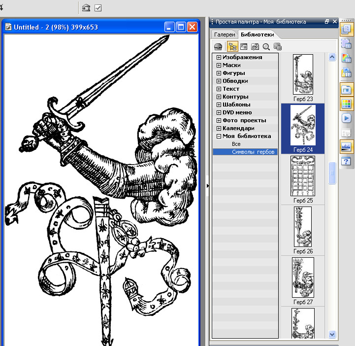Close the Простая палитра panel

pos(335,22)
